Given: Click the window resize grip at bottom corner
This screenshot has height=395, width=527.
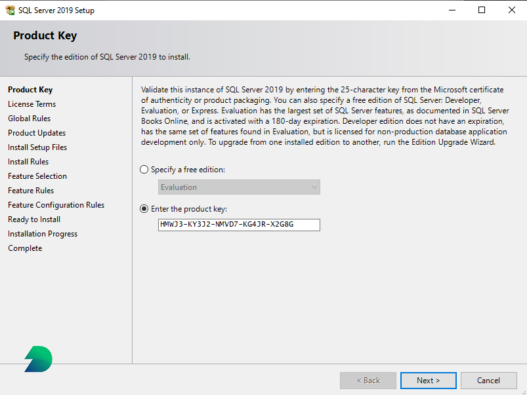Looking at the screenshot, I should coord(524,392).
